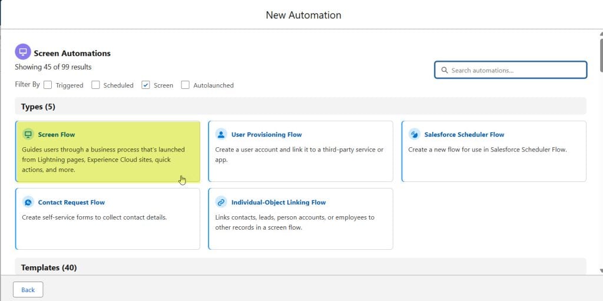Click the Templates (40) section header
Viewport: 603px width, 301px height.
pyautogui.click(x=301, y=266)
